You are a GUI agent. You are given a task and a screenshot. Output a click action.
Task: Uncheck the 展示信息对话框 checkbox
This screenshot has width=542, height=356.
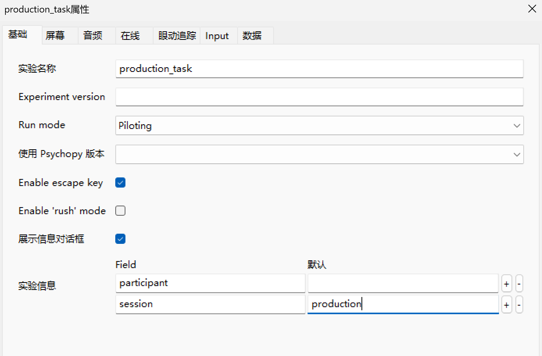(x=120, y=239)
